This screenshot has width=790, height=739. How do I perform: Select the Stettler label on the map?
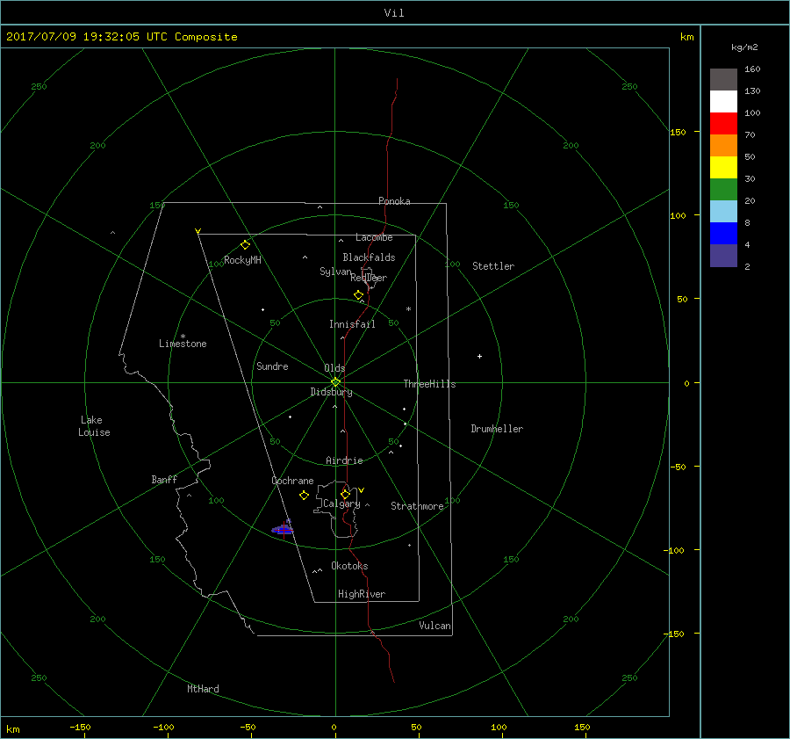493,266
